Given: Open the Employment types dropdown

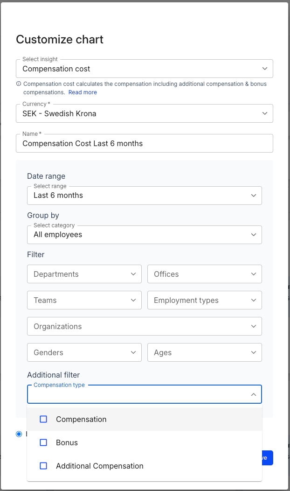Looking at the screenshot, I should click(x=204, y=300).
